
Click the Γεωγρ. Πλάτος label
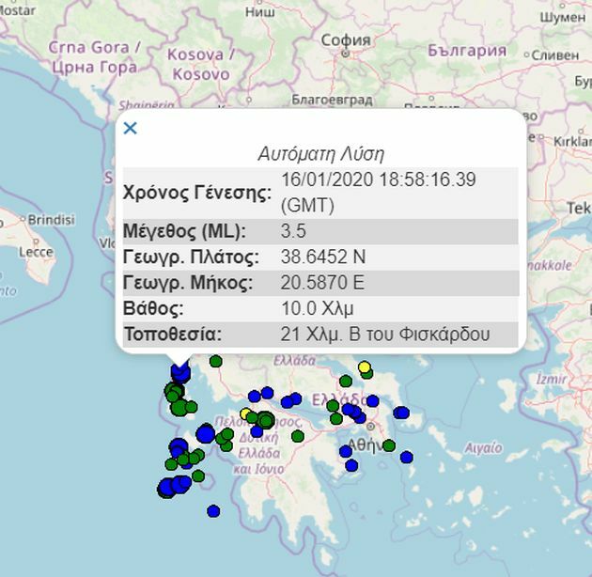point(191,257)
